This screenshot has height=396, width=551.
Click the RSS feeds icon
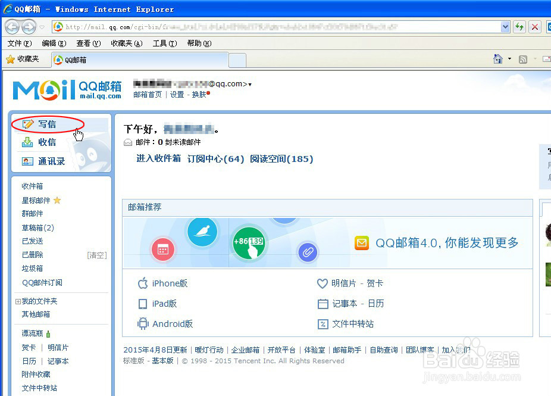[x=523, y=60]
